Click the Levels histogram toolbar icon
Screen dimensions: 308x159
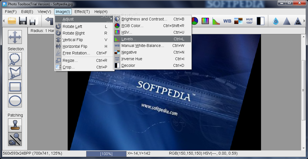pyautogui.click(x=216, y=21)
